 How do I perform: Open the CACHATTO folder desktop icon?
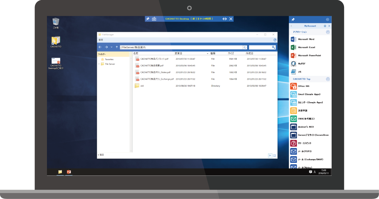pyautogui.click(x=56, y=42)
